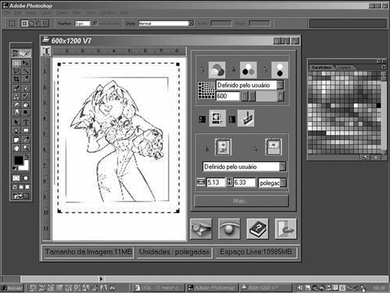The height and width of the screenshot is (293, 390).
Task: Select the Clone Stamp tool
Action: point(16,96)
